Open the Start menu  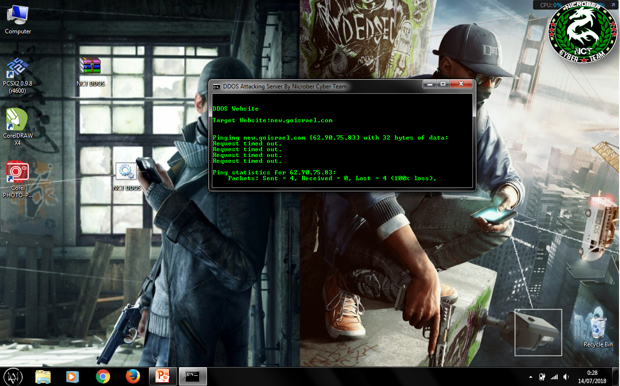(13, 376)
